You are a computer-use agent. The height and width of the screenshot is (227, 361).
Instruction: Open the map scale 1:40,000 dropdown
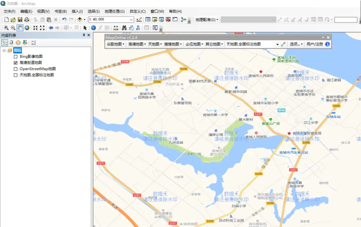(x=131, y=20)
